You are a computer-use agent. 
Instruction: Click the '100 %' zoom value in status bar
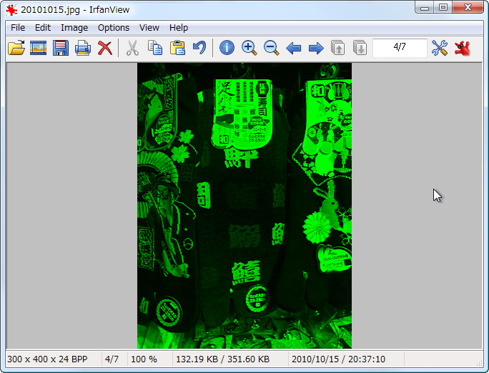(144, 359)
